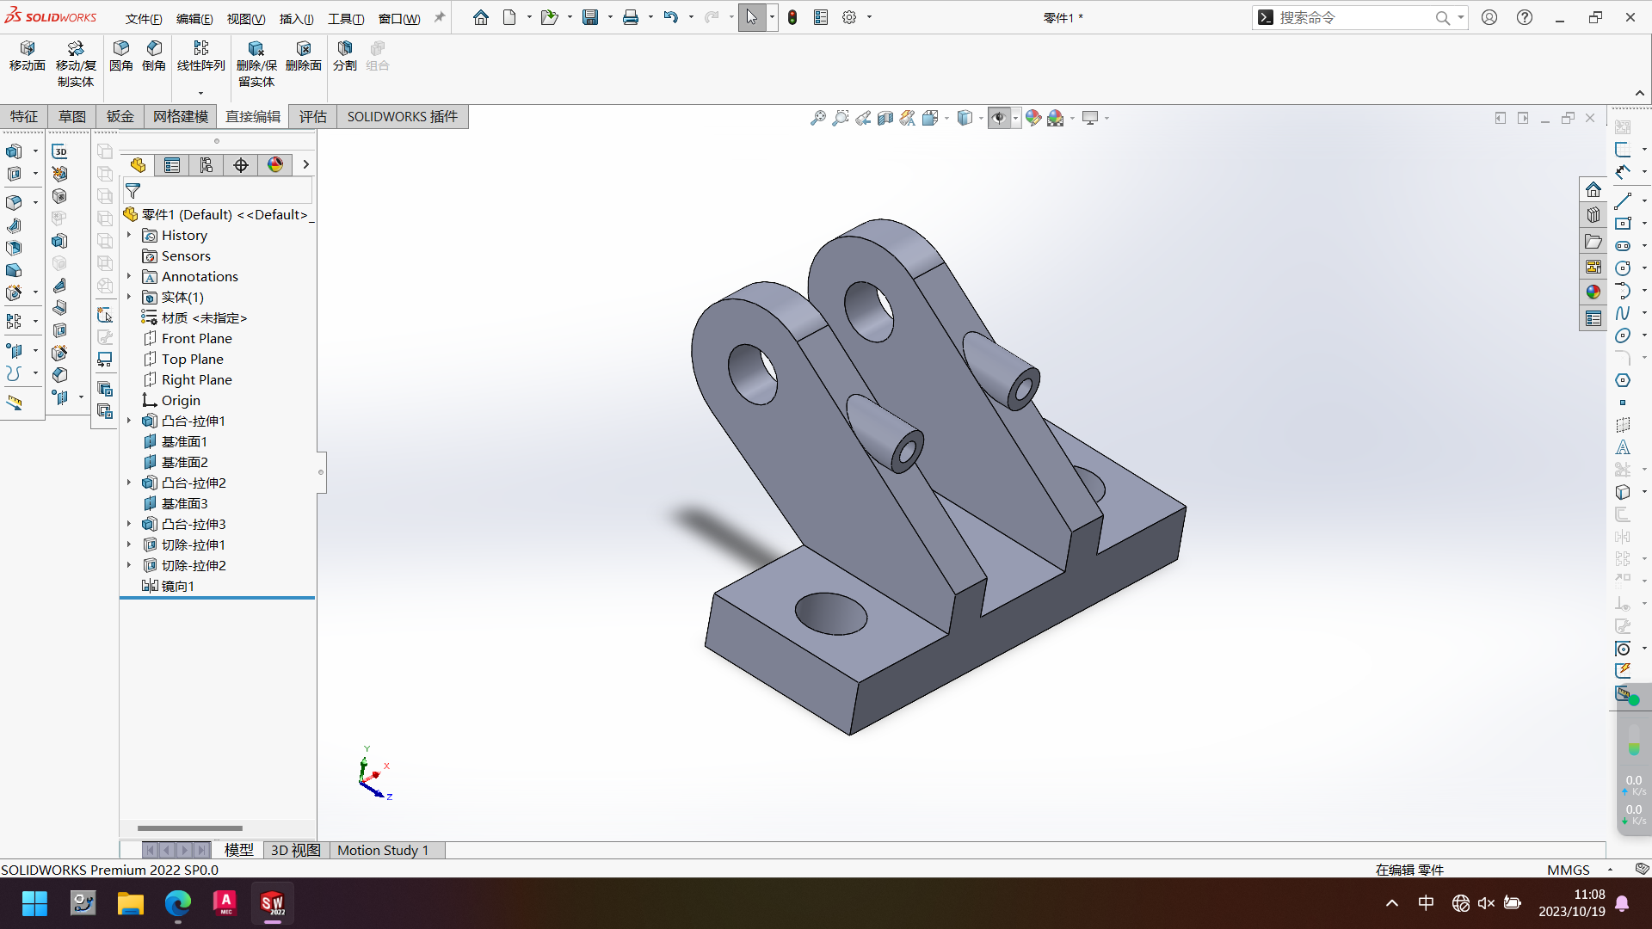Expand the 切除-拉伸2 feature
This screenshot has height=929, width=1652.
pyautogui.click(x=129, y=565)
